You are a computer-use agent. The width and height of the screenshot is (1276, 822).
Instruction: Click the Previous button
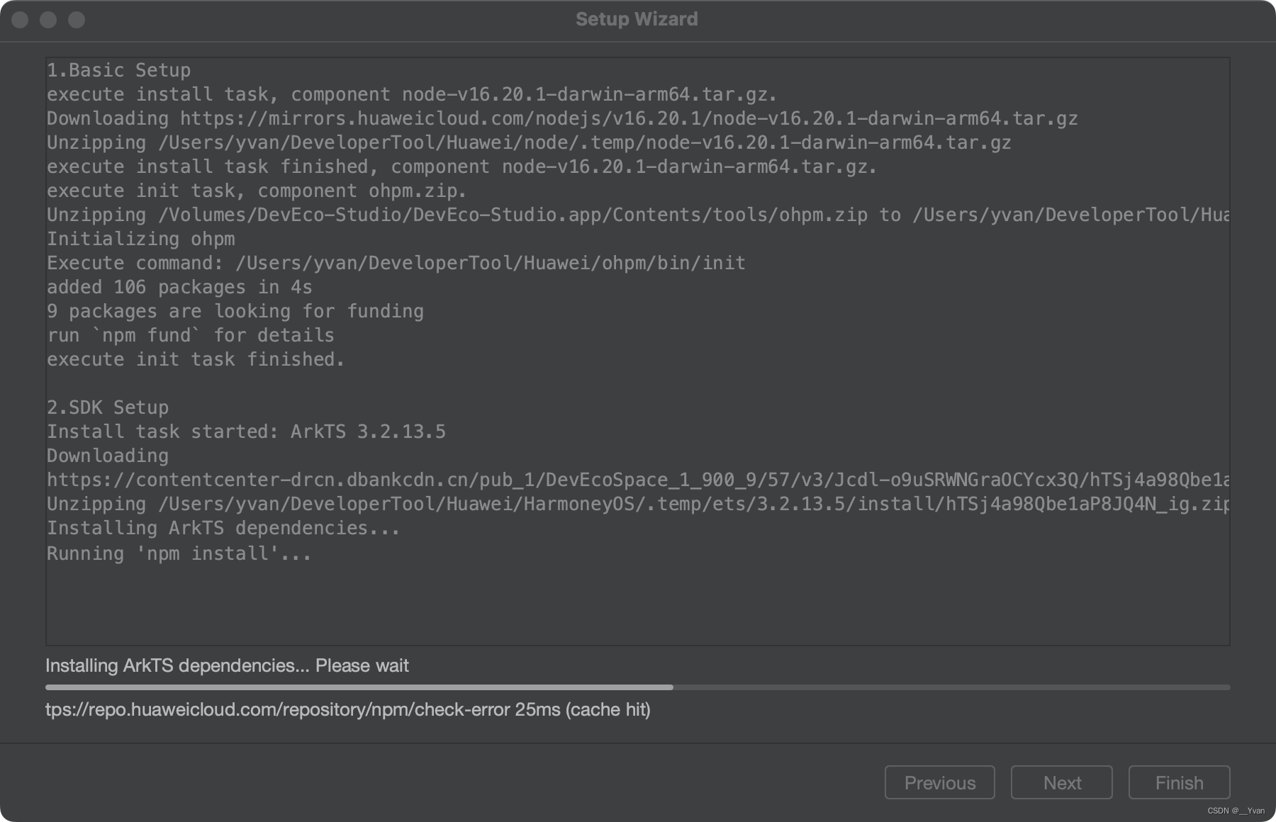(939, 782)
